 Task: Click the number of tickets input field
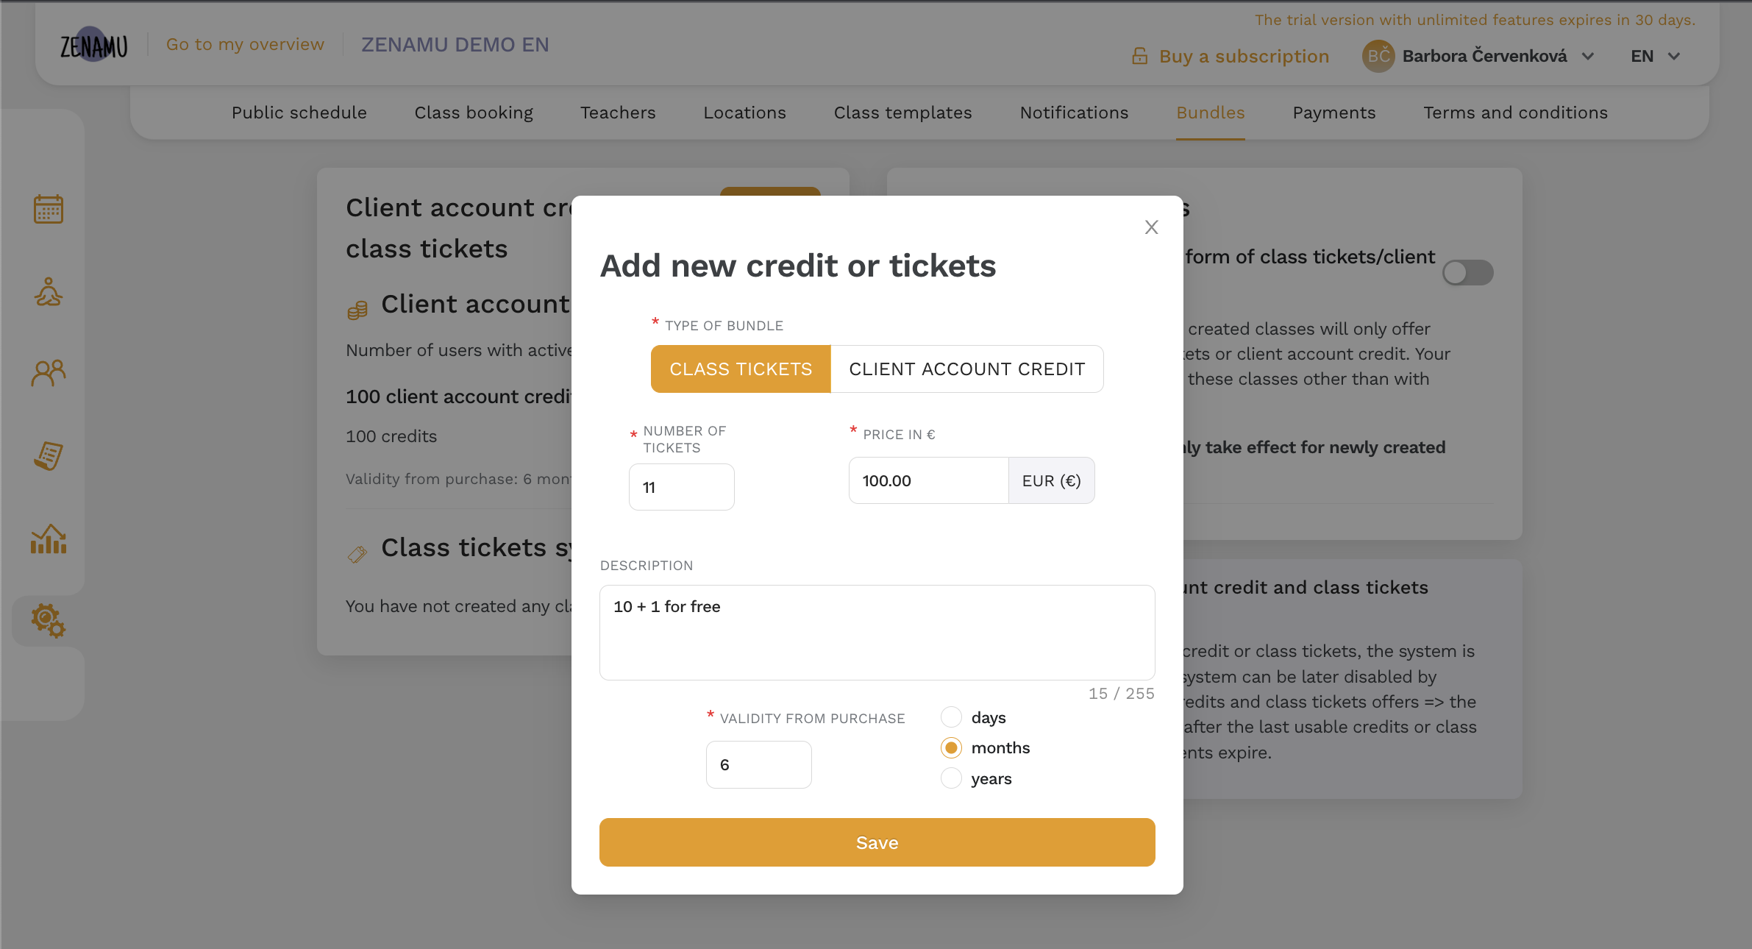681,487
